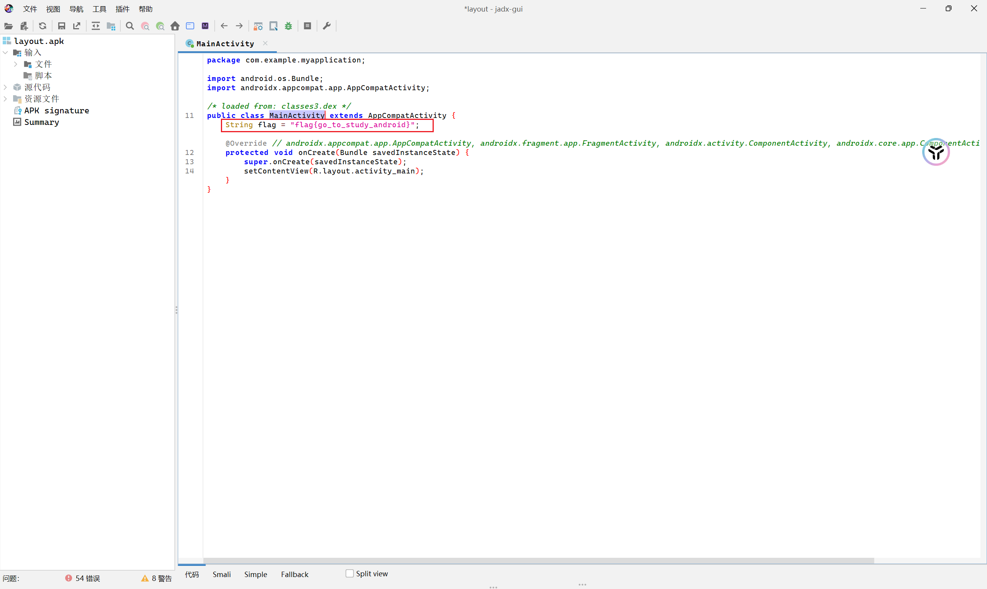Viewport: 987px width, 589px height.
Task: Click the reload files icon
Action: (42, 26)
